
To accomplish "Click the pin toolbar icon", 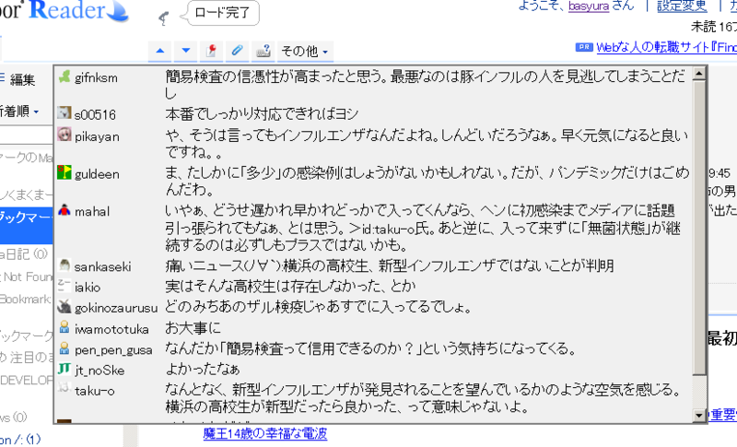I will click(212, 51).
